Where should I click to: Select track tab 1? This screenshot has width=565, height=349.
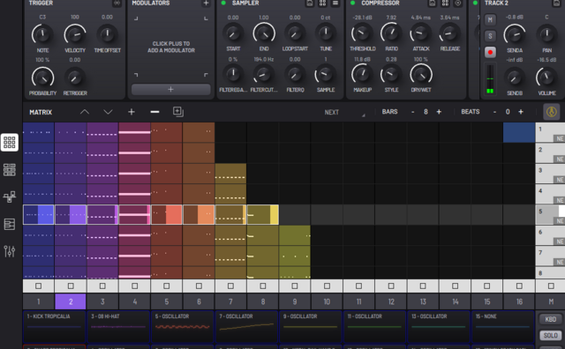pos(39,301)
